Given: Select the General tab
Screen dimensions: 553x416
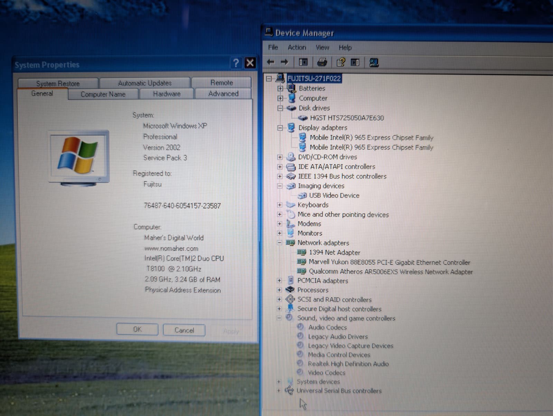Looking at the screenshot, I should [x=42, y=94].
